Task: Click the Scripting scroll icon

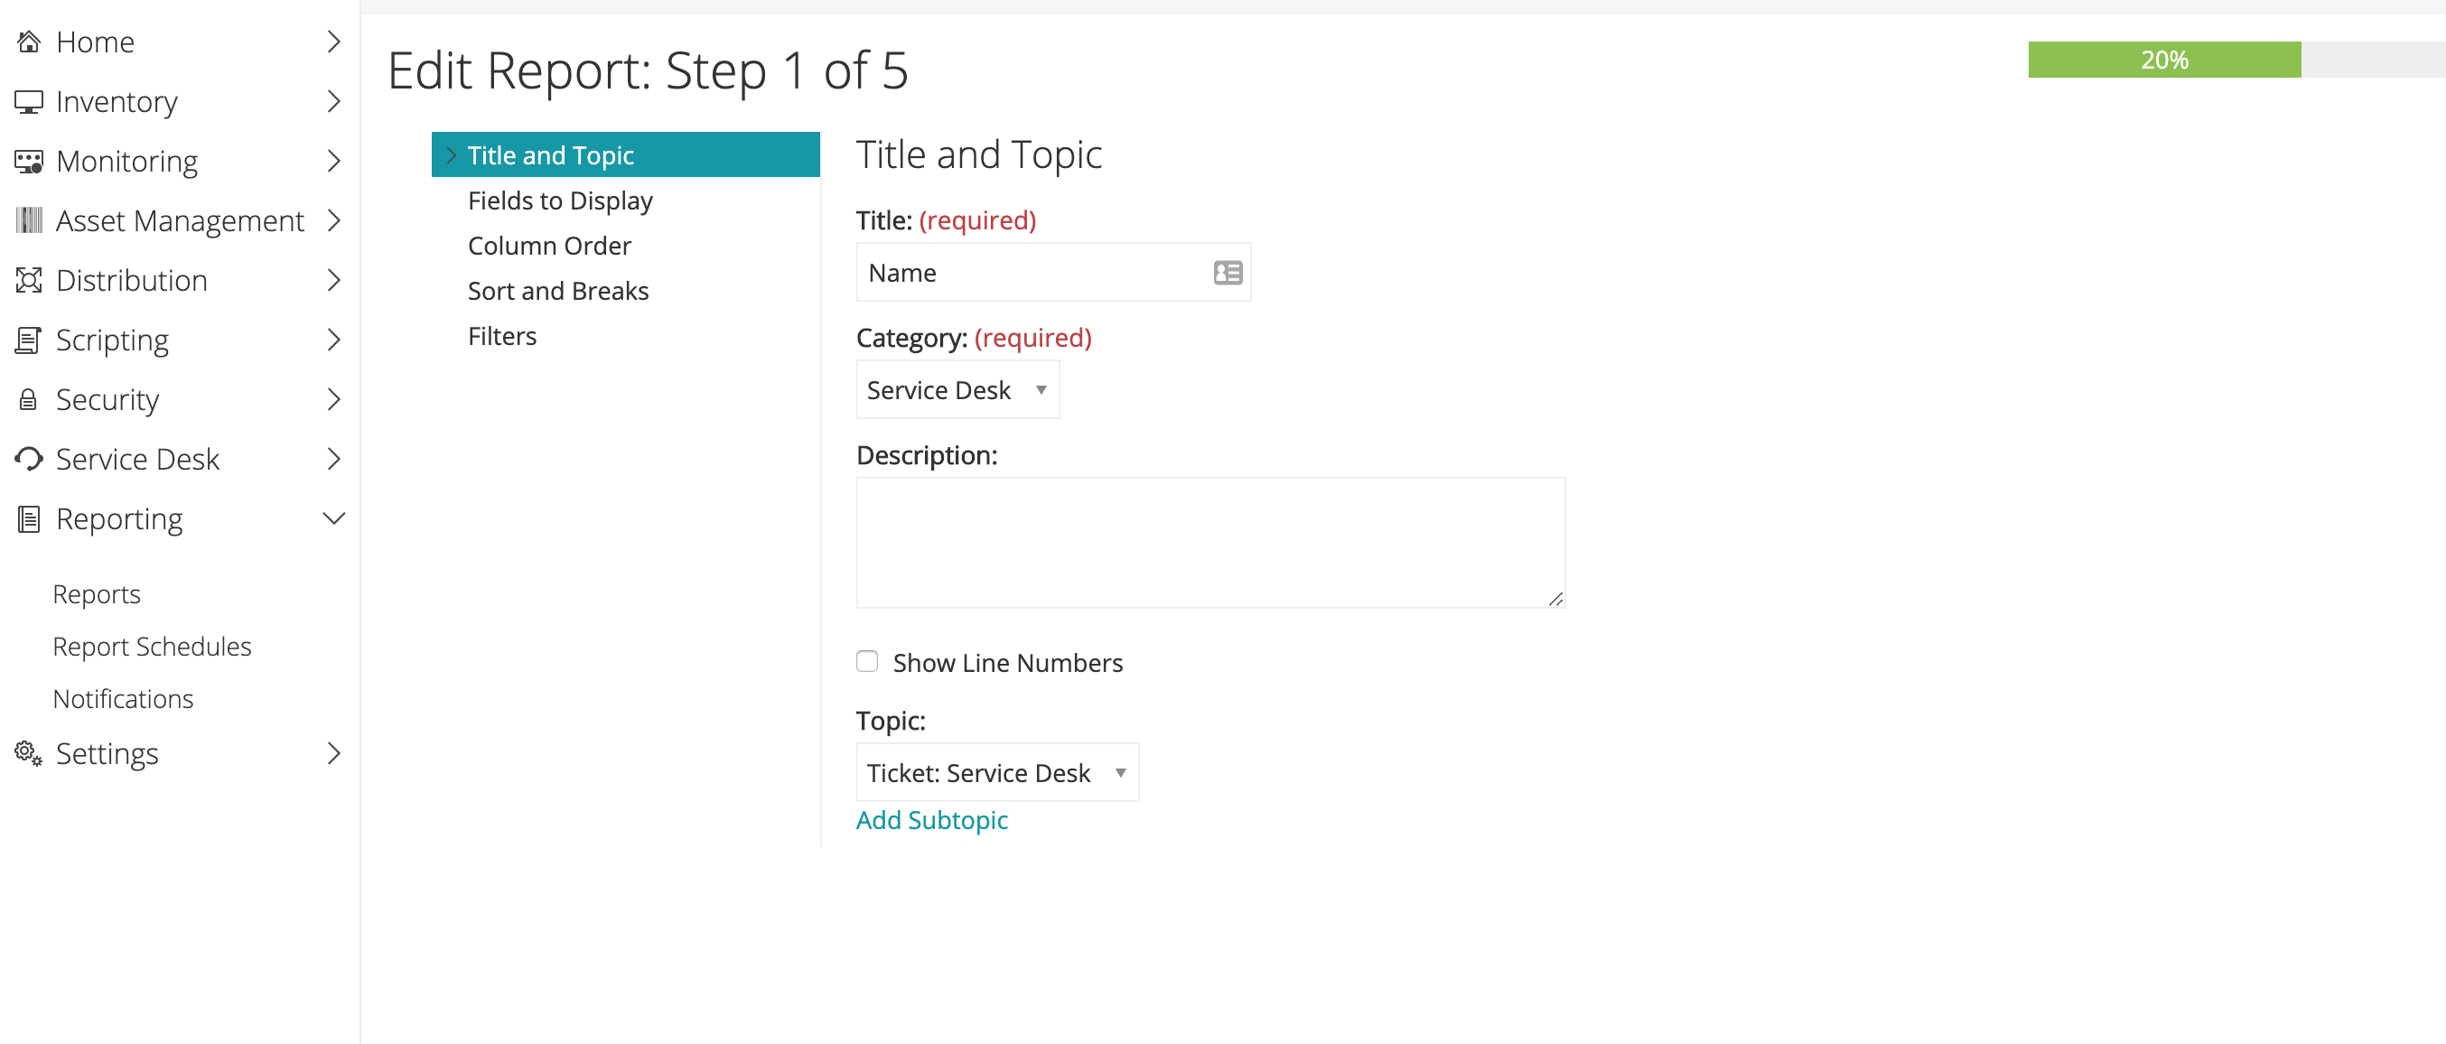Action: [29, 340]
